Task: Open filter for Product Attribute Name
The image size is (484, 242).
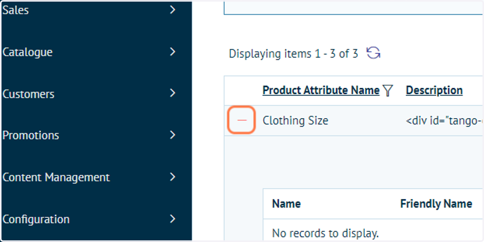Action: coord(388,91)
